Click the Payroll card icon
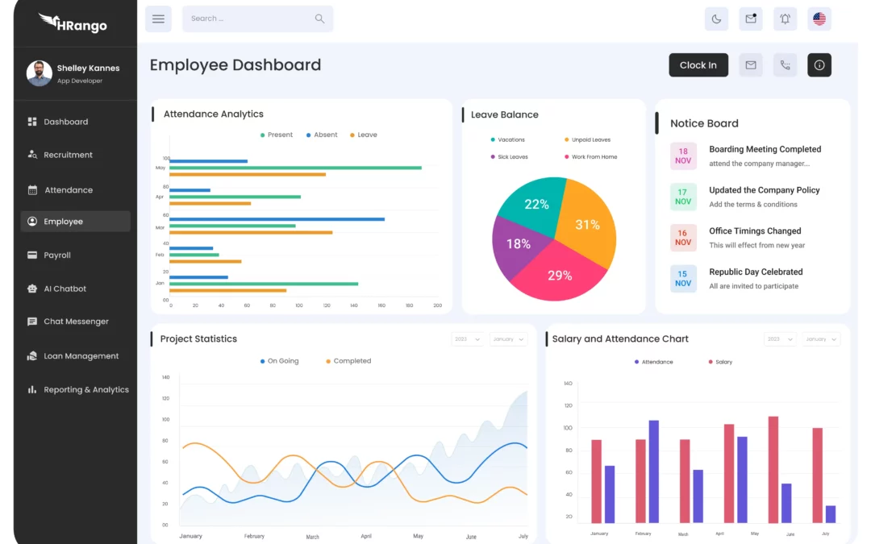This screenshot has width=871, height=544. [32, 255]
